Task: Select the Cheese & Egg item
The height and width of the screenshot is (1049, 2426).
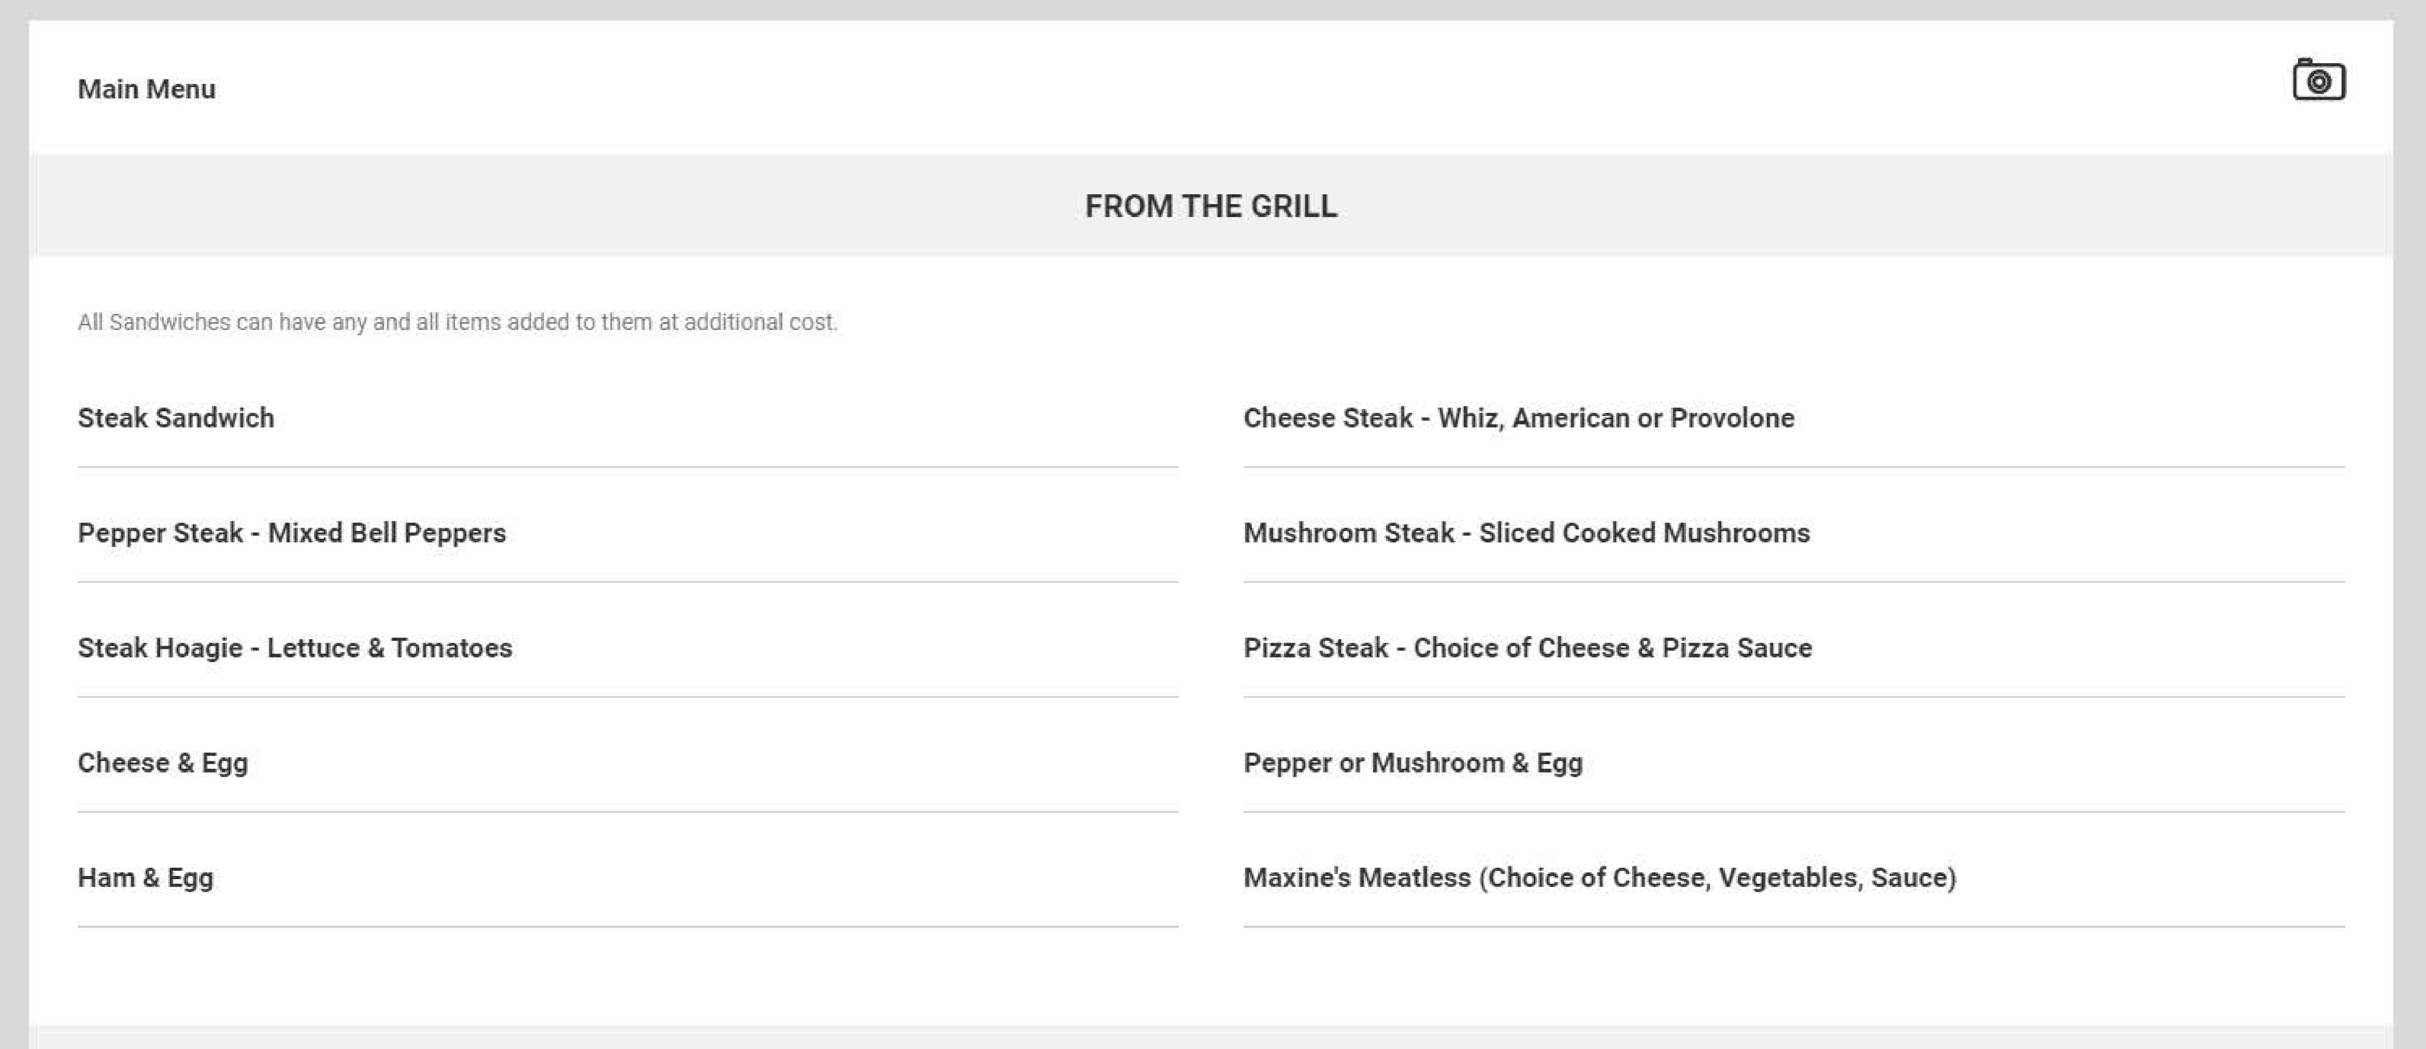Action: click(x=163, y=763)
